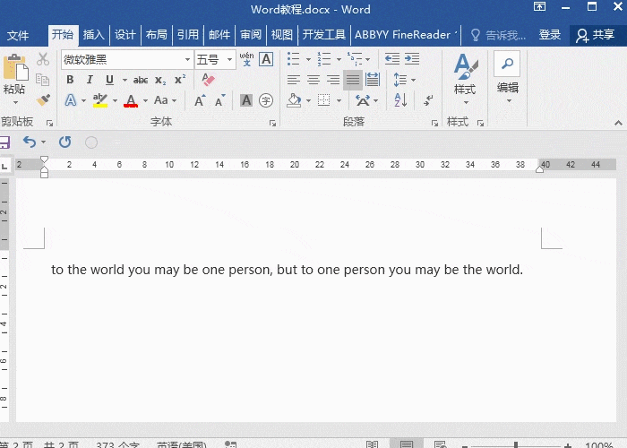
Task: Click the Format Painter brush icon
Action: (43, 99)
